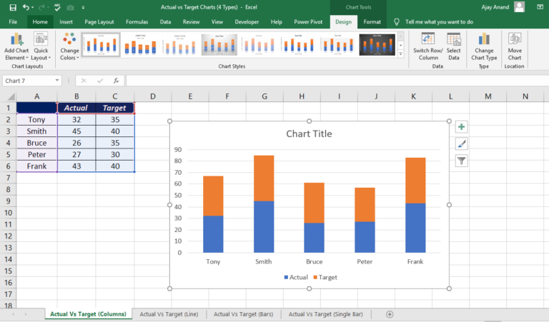
Task: Switch to the chart Design tab
Action: coord(343,21)
